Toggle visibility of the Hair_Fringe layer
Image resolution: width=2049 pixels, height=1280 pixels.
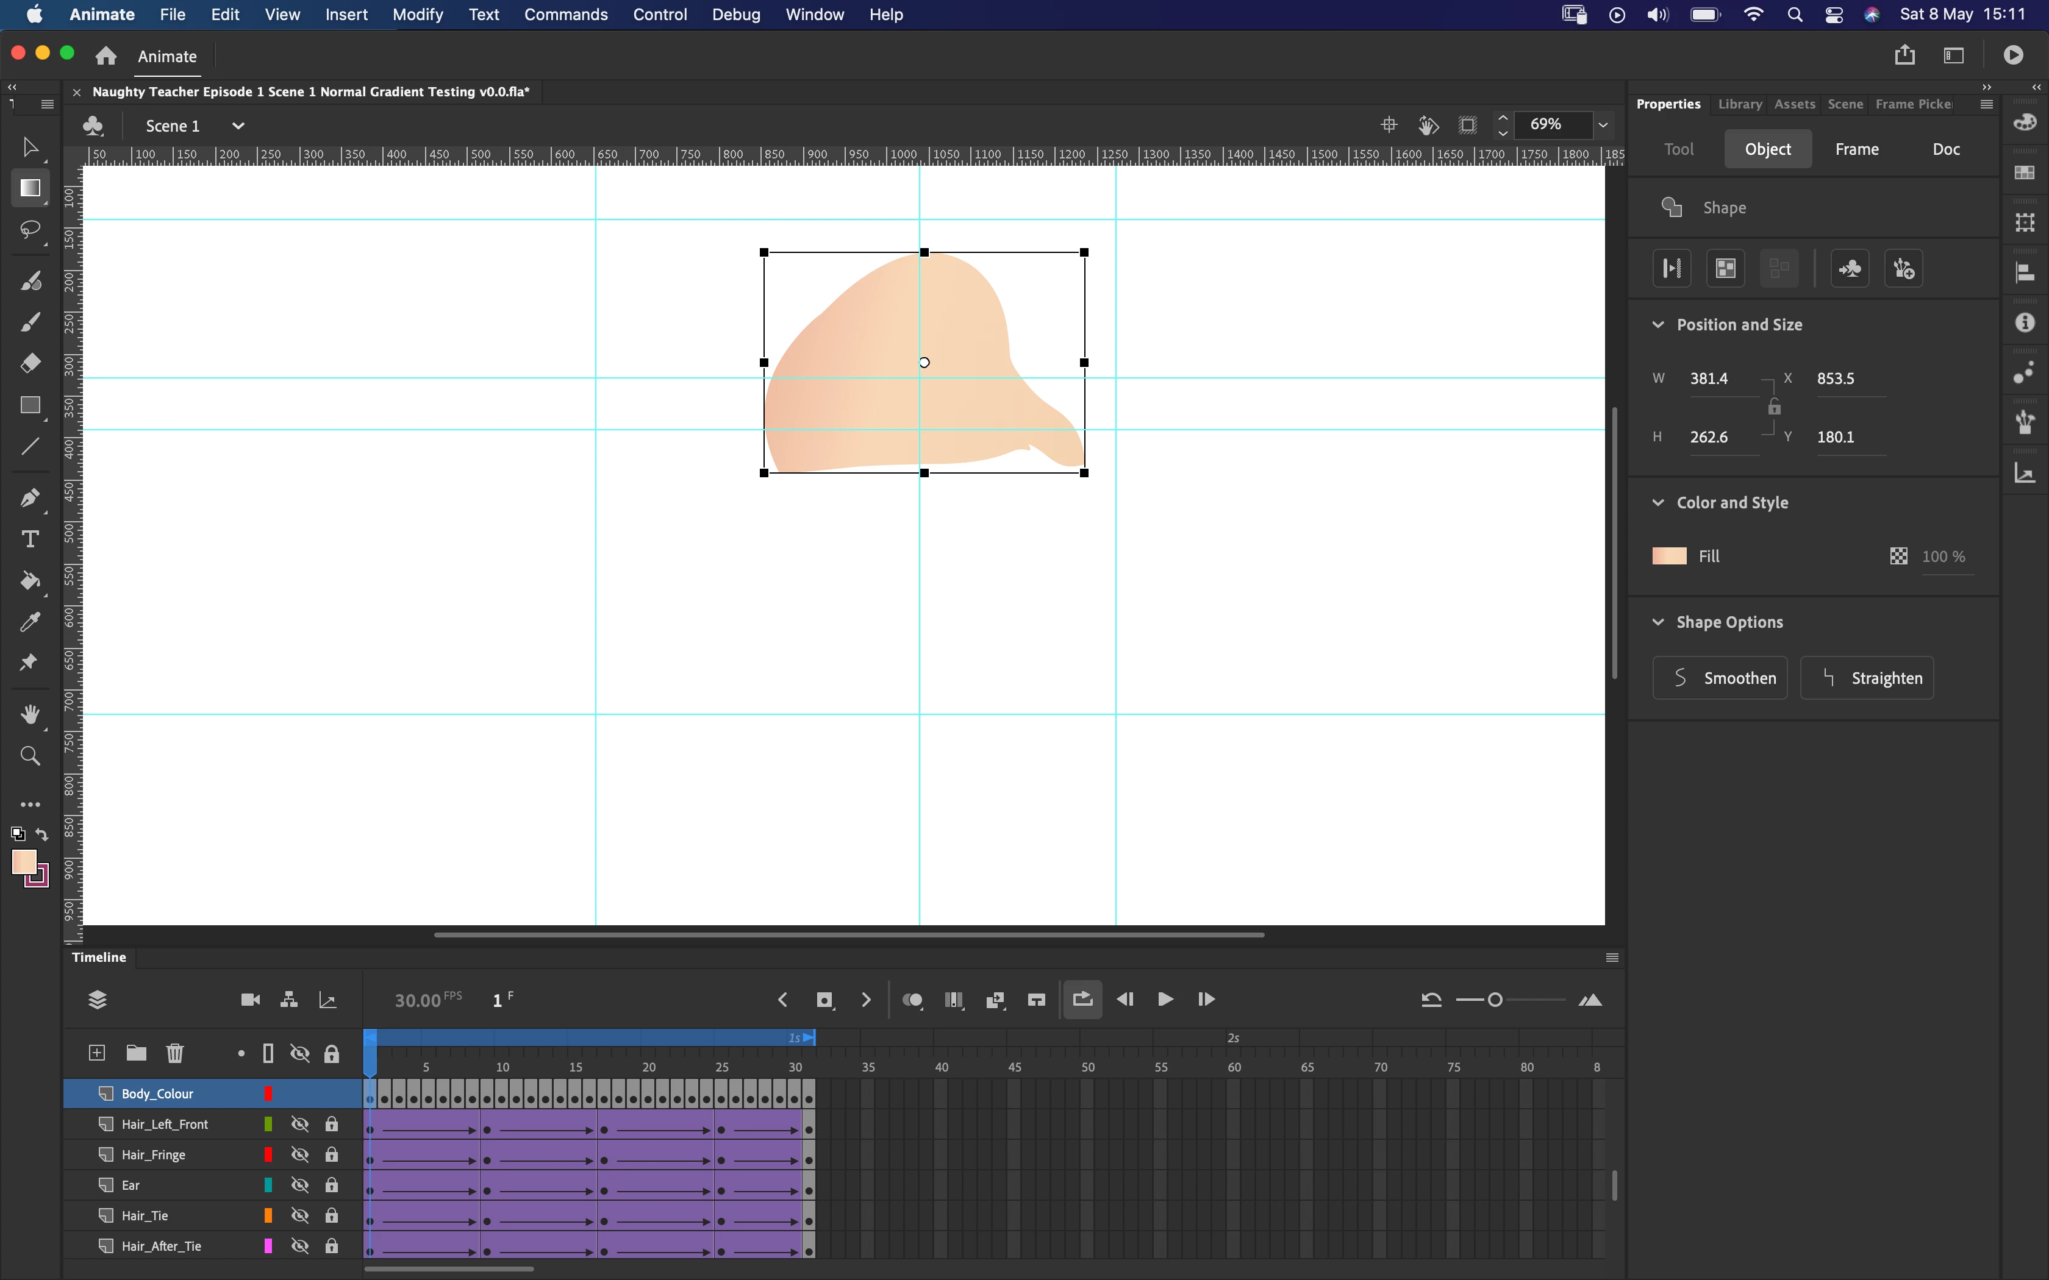click(300, 1154)
